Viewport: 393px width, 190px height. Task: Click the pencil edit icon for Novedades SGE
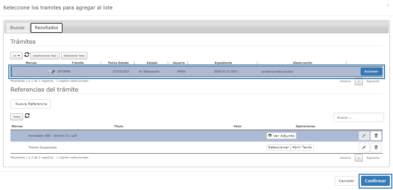coord(364,136)
